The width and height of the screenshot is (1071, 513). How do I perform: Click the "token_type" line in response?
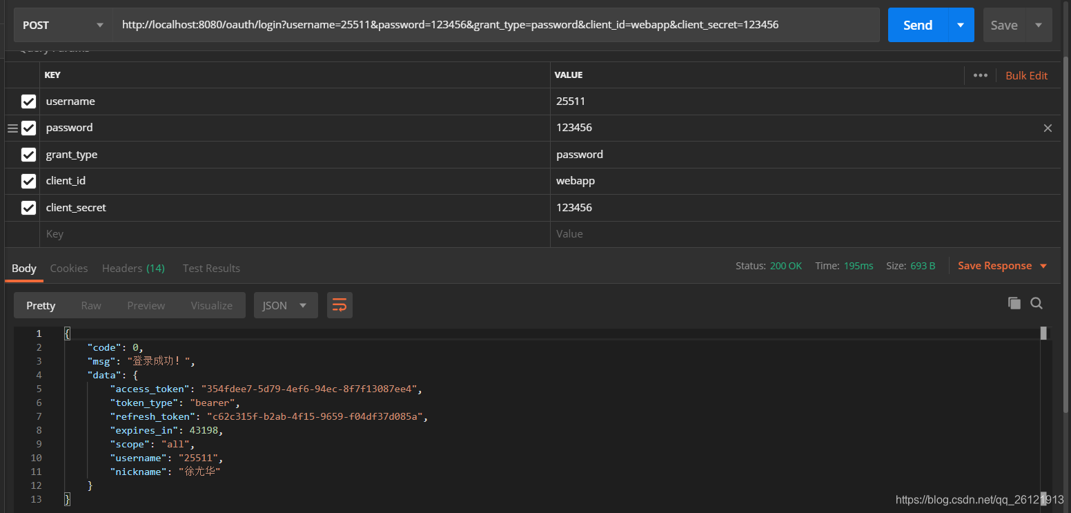pyautogui.click(x=175, y=403)
